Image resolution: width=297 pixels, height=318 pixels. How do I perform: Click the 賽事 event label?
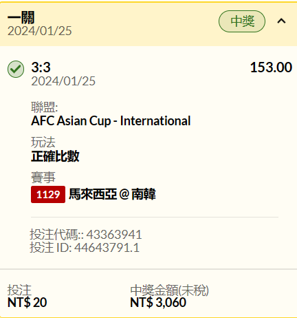tap(43, 178)
